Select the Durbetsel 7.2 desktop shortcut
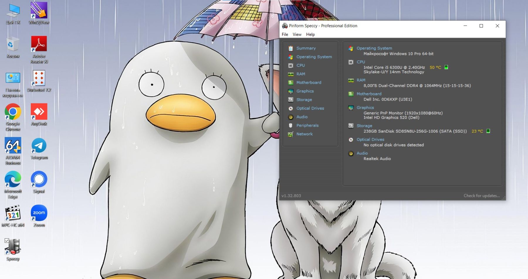The width and height of the screenshot is (528, 279). pyautogui.click(x=39, y=81)
